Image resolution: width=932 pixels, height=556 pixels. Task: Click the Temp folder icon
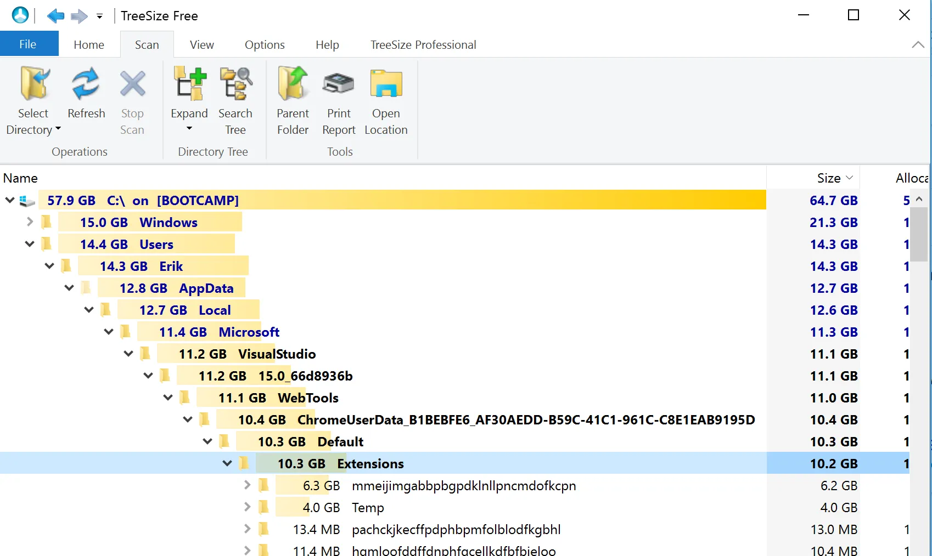[264, 507]
